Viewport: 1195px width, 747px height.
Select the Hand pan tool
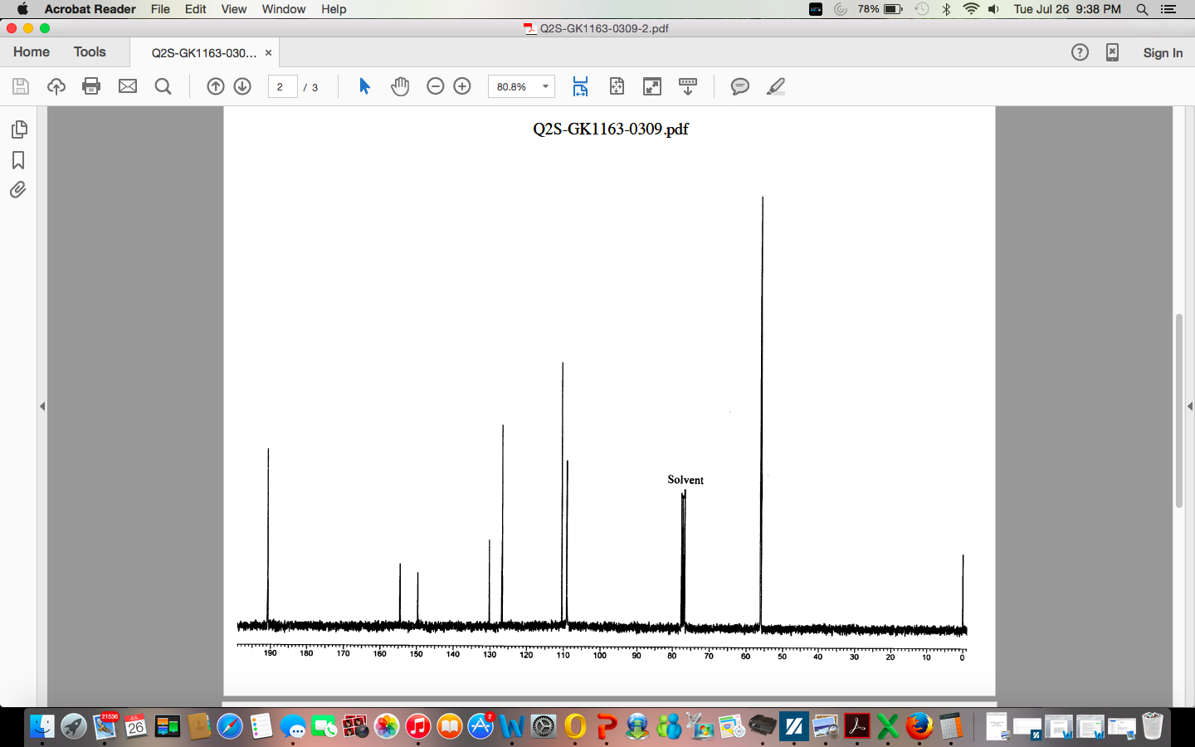(400, 86)
